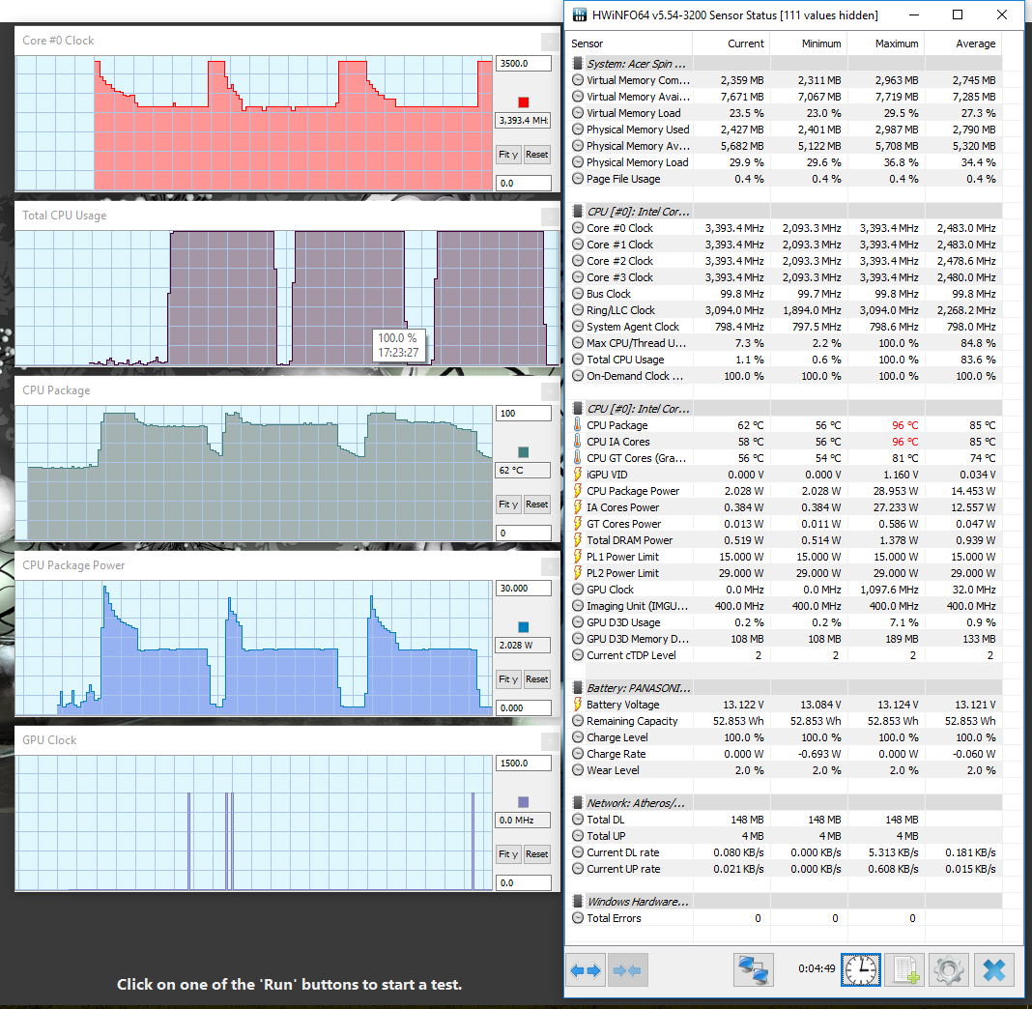1032x1009 pixels.
Task: Click the 30.000 maximum field of CPU Package Power
Action: pyautogui.click(x=523, y=589)
